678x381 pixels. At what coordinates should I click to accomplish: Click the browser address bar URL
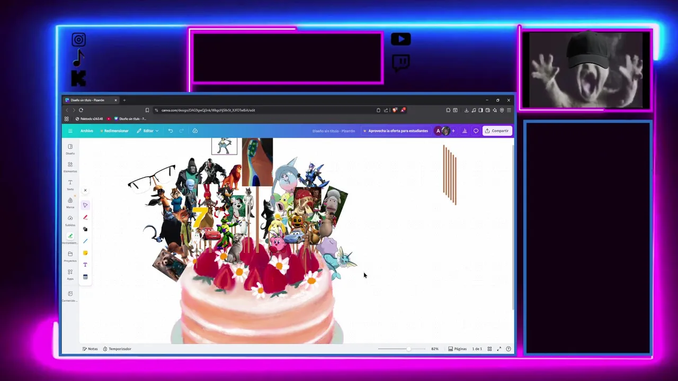(x=208, y=110)
